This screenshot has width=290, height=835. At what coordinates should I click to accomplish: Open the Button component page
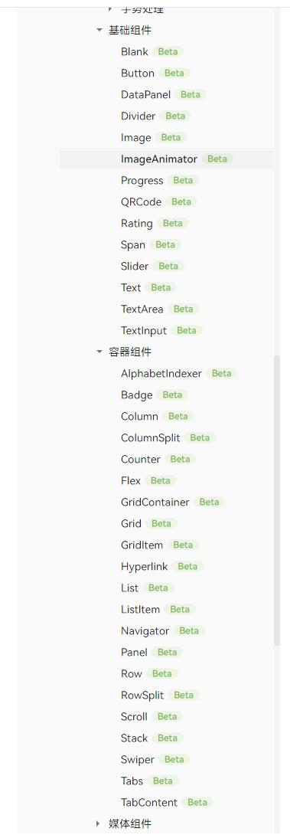tap(137, 73)
